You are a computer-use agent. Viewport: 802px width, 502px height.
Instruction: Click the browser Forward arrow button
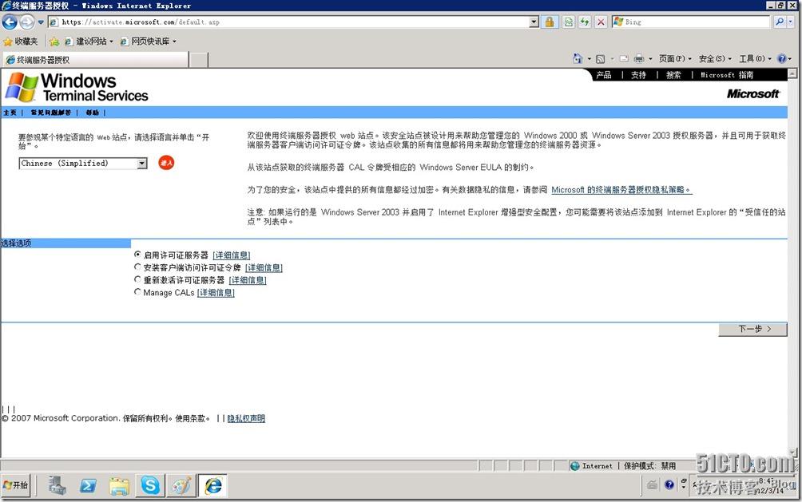[x=27, y=22]
